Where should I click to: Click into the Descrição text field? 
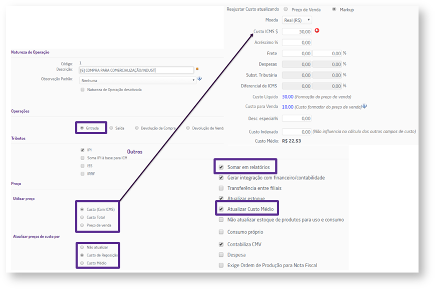point(136,70)
